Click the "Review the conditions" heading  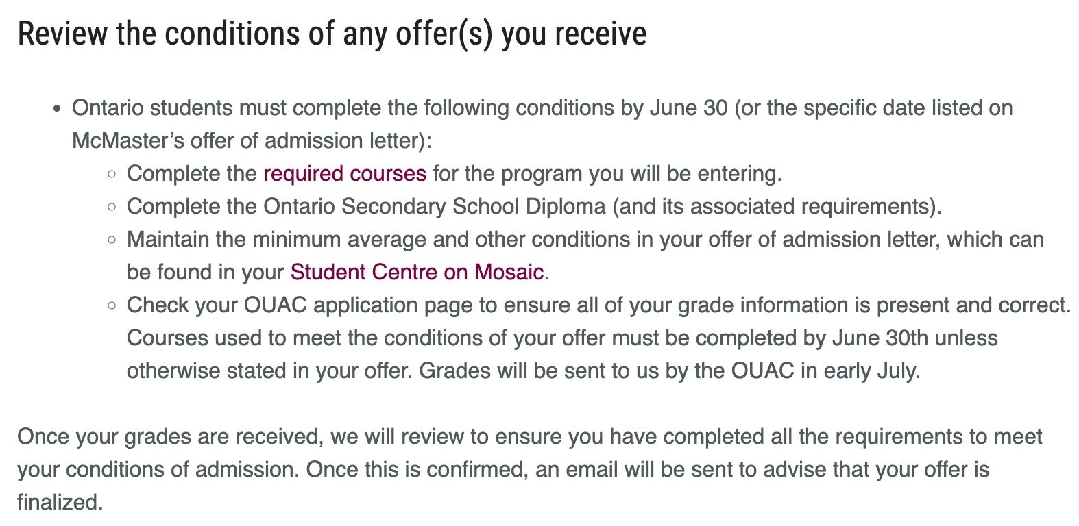tap(332, 34)
